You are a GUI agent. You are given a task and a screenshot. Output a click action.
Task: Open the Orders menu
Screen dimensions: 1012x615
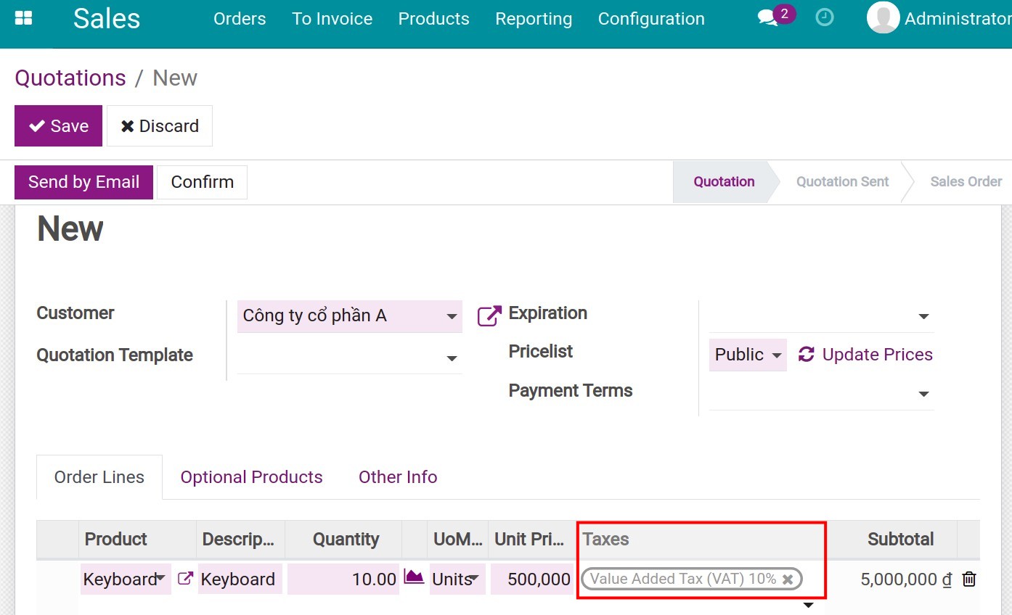click(x=240, y=19)
